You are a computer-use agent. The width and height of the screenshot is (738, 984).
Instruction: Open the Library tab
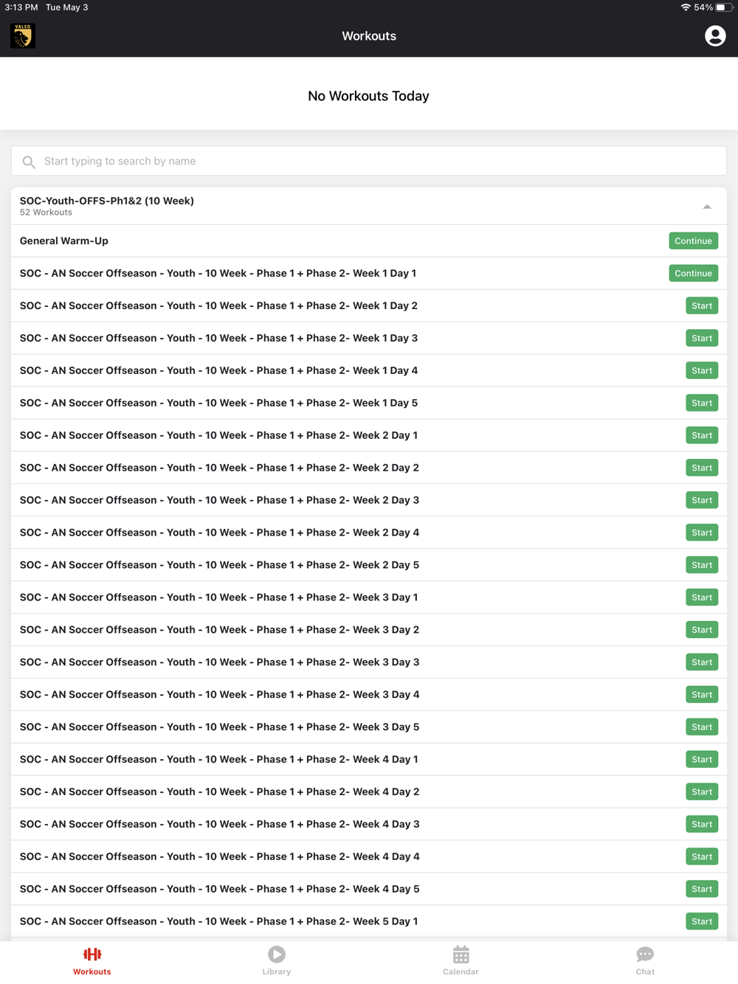tap(277, 961)
